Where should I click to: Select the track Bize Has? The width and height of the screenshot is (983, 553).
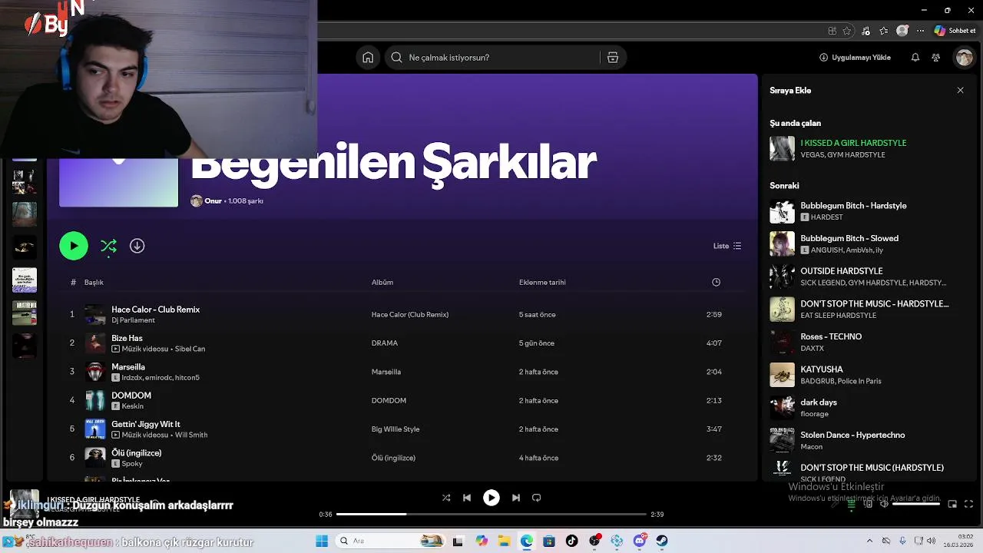tap(127, 338)
